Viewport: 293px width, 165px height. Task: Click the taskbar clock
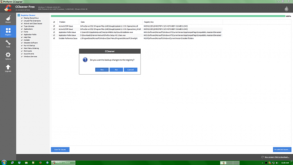tap(285, 163)
